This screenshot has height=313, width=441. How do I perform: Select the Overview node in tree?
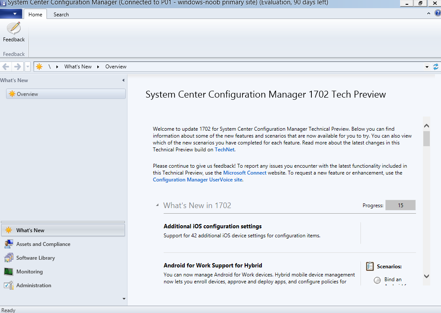click(x=66, y=94)
